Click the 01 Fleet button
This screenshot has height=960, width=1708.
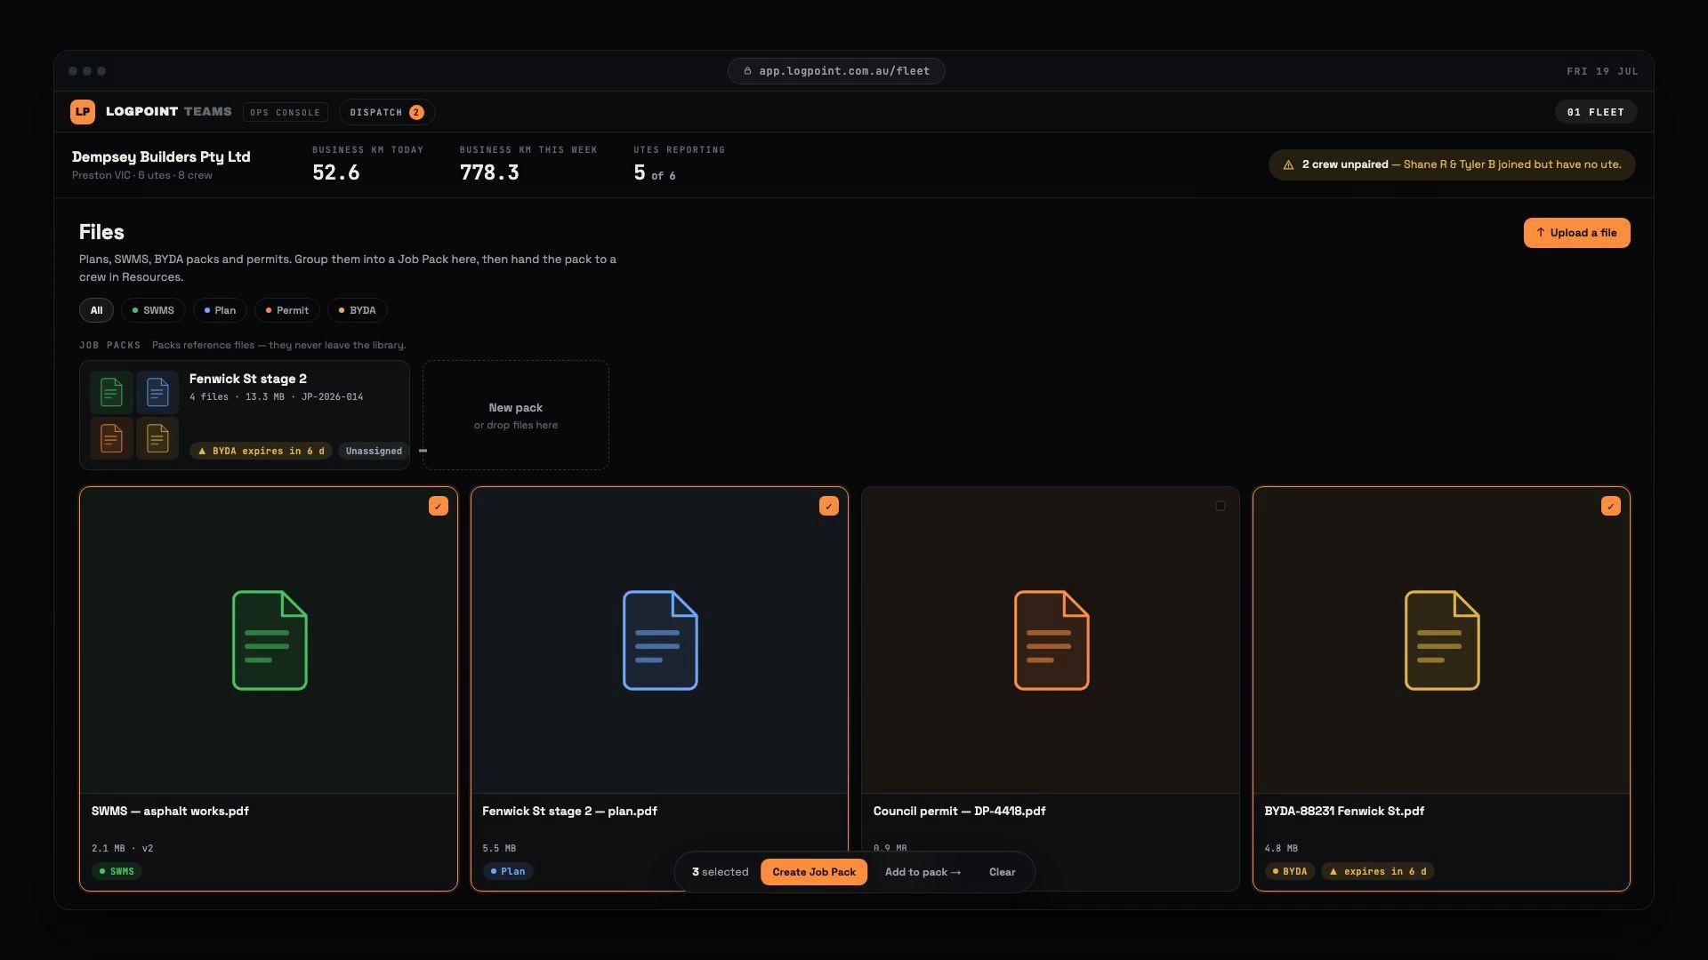[x=1596, y=112]
